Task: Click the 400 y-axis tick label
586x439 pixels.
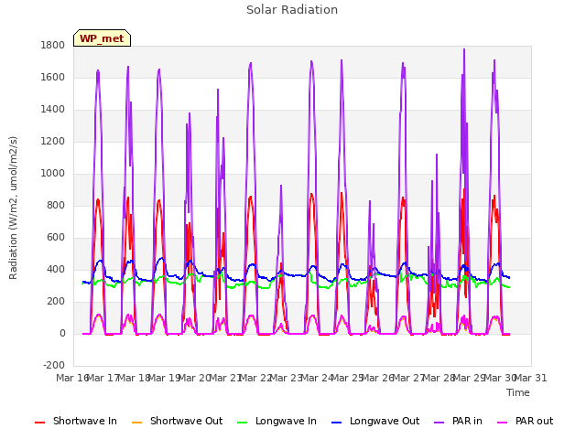Action: [x=56, y=270]
